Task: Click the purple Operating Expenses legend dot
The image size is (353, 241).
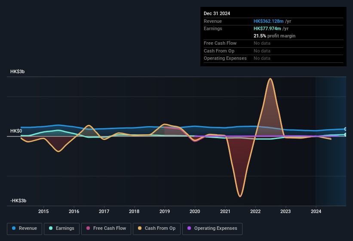Action: pyautogui.click(x=190, y=229)
